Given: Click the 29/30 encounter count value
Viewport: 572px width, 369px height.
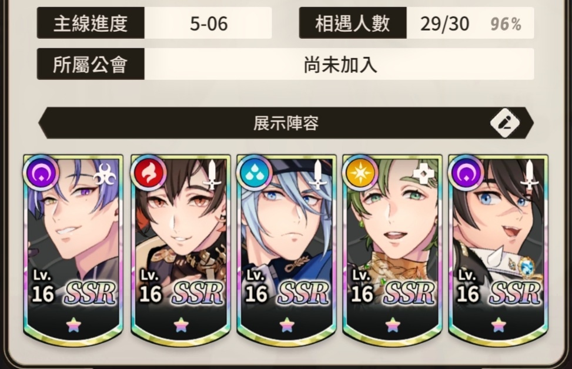Looking at the screenshot, I should 444,24.
